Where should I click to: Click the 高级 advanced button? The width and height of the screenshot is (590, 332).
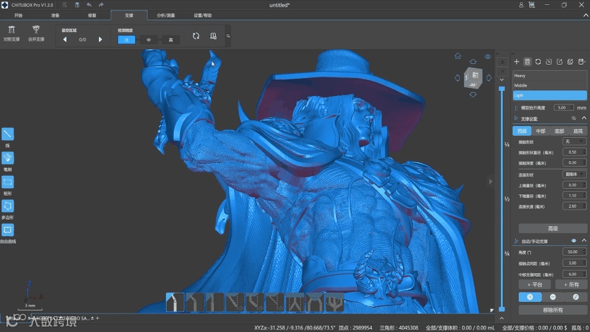pos(553,229)
